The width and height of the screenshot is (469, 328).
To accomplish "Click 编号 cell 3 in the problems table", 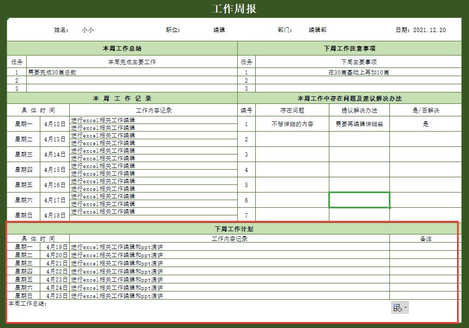I will (246, 154).
